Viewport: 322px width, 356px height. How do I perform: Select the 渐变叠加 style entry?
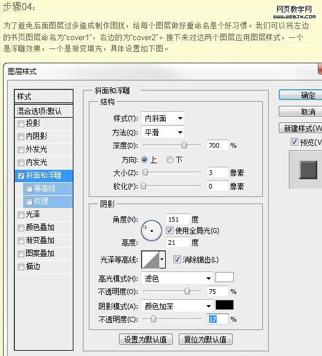40,241
